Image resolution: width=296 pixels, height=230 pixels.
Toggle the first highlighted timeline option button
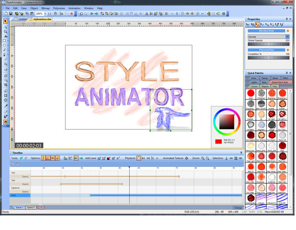coord(43,158)
